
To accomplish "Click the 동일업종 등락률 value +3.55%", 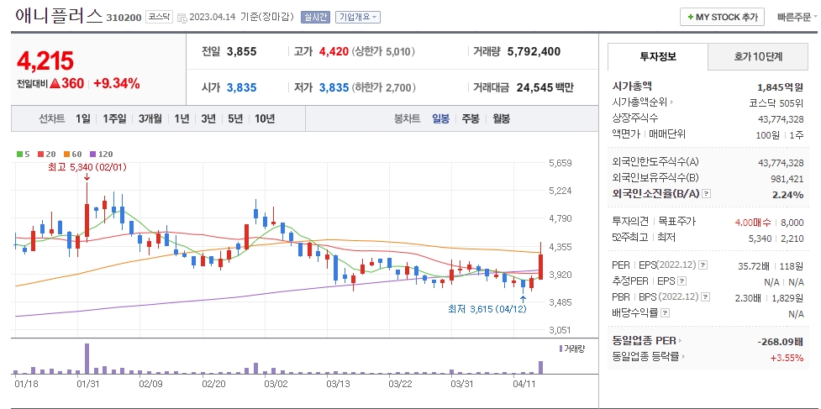I will click(787, 358).
